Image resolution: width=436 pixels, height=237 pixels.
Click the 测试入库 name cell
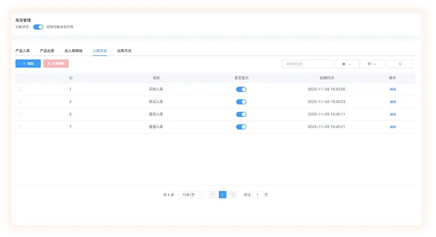click(156, 101)
